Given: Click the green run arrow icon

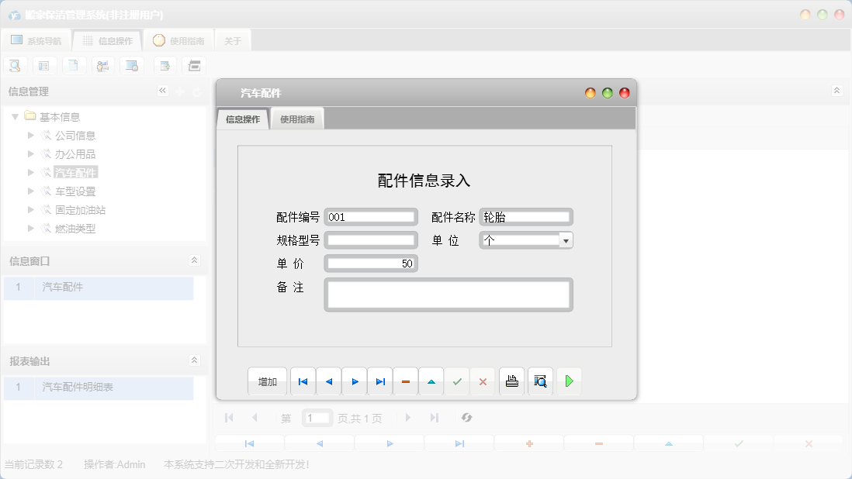Looking at the screenshot, I should (569, 381).
